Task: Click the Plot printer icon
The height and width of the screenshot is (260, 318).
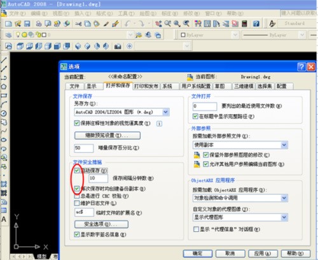Action: pyautogui.click(x=39, y=24)
